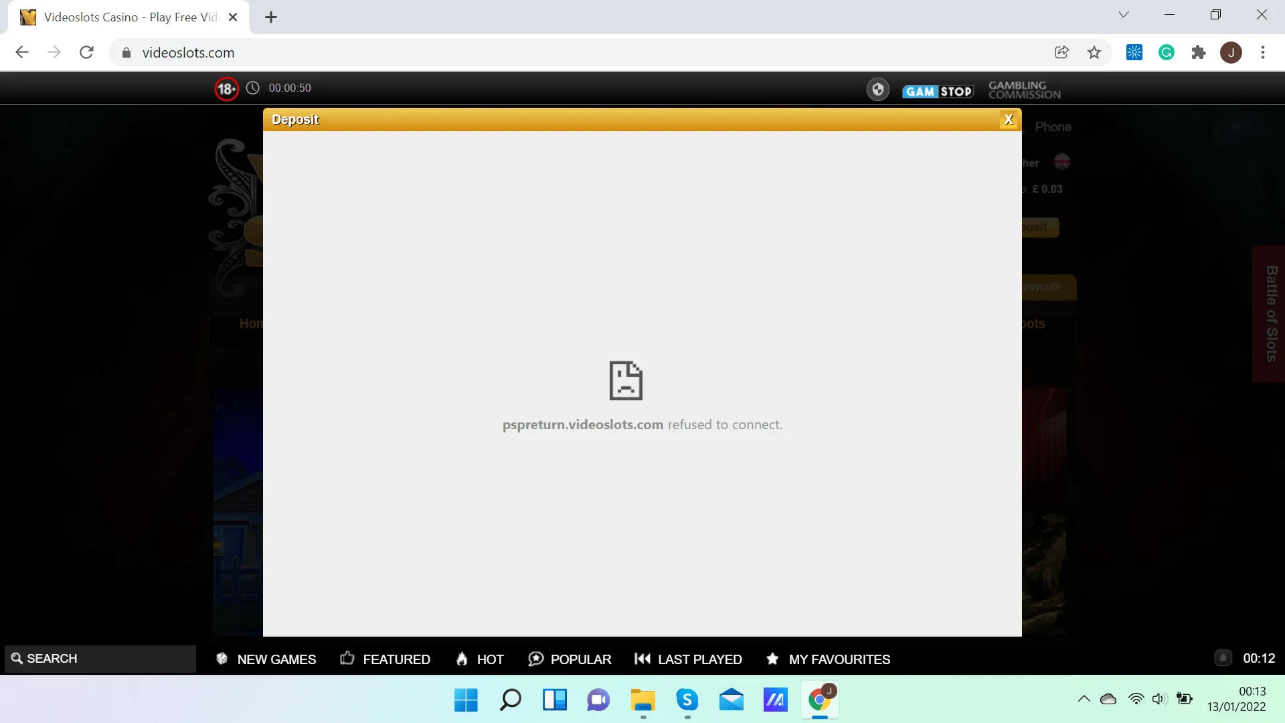Open the POPULAR games category
The image size is (1285, 723).
(570, 659)
